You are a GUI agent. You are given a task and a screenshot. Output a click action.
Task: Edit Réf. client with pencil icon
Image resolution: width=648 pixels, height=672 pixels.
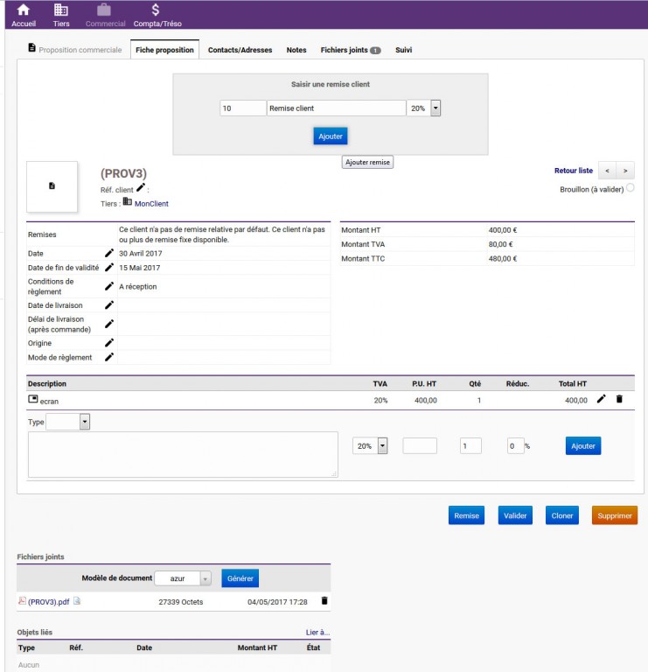[x=141, y=187]
